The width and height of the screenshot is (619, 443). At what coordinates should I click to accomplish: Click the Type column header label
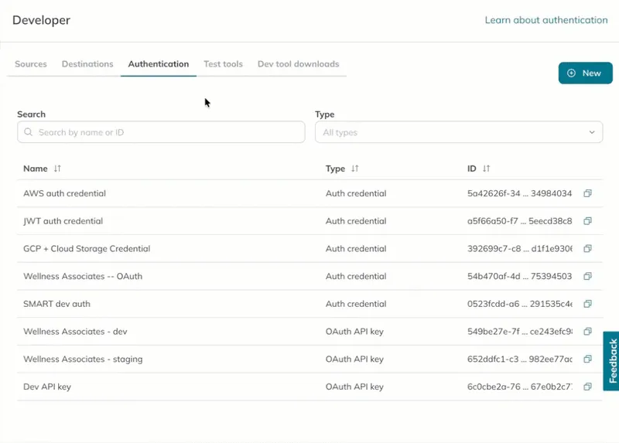(x=335, y=169)
